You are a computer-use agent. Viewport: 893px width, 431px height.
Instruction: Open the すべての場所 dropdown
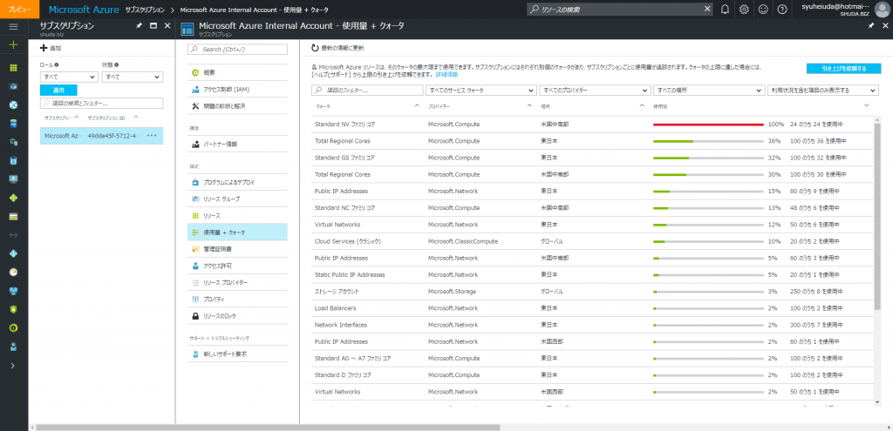(708, 91)
